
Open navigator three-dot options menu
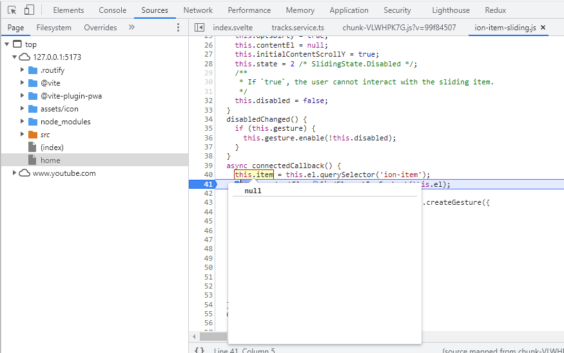point(178,27)
